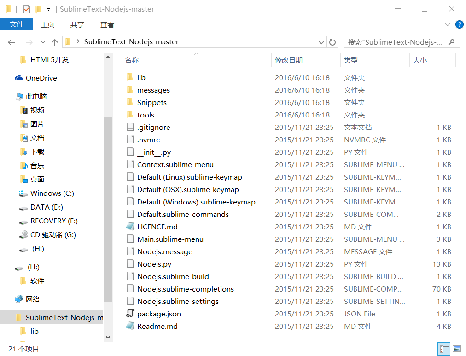
Task: Click the breadcrumb chevron before SublimeText-Nodejs-master
Action: click(x=78, y=41)
